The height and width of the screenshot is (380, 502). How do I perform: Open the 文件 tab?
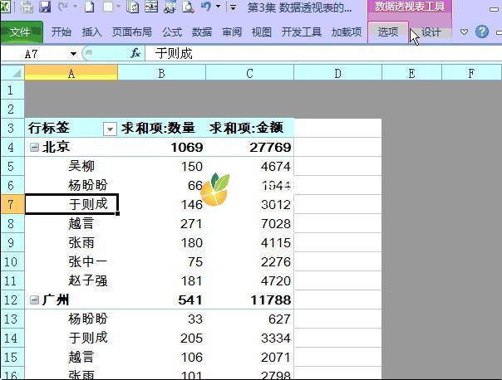click(20, 32)
